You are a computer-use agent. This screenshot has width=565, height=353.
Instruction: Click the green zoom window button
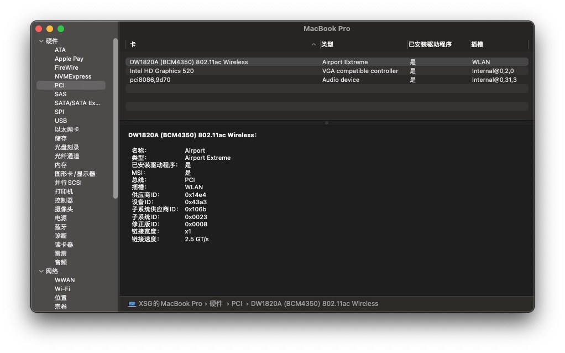[x=61, y=29]
